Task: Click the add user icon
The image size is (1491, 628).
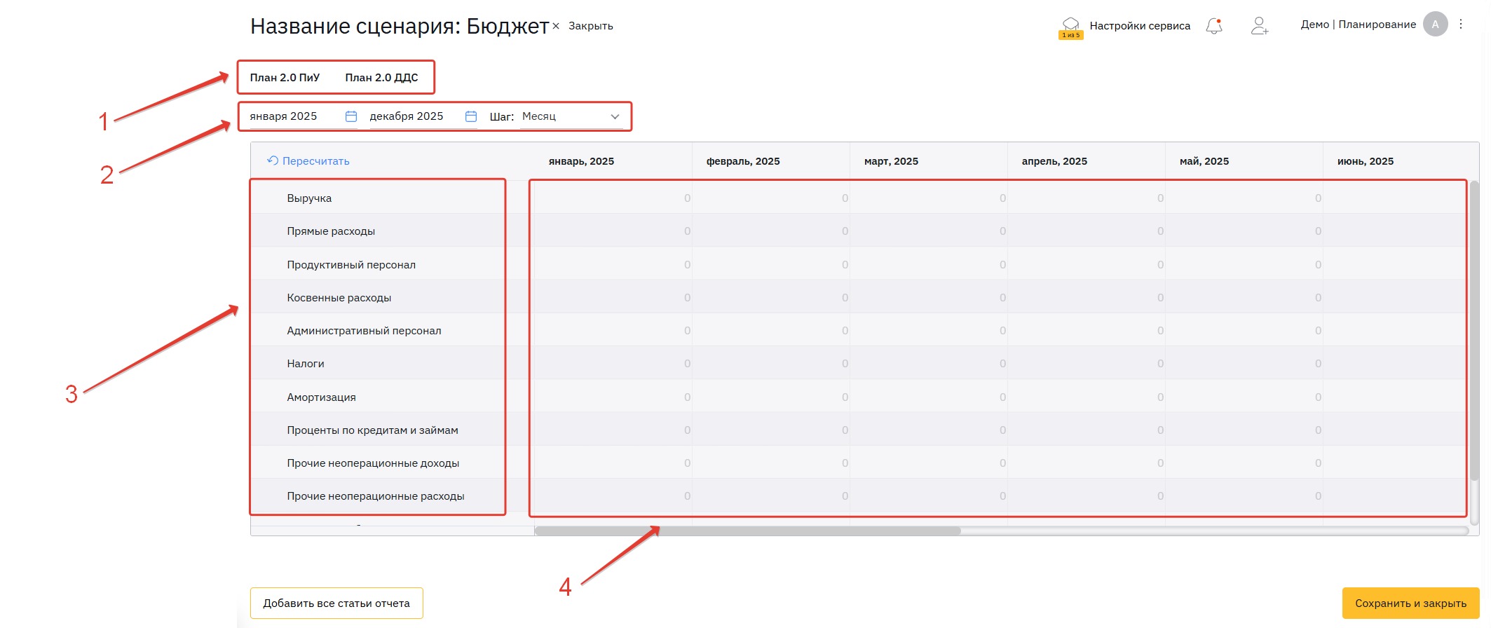Action: [1259, 26]
